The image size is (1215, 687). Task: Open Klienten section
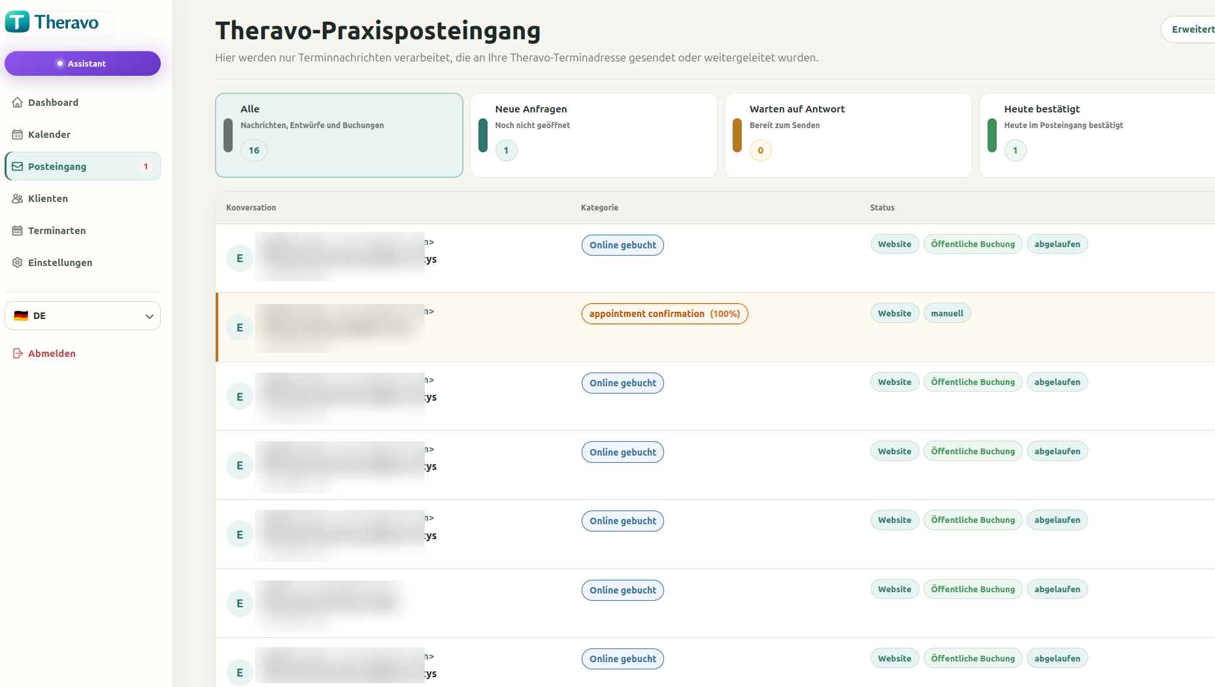(x=82, y=199)
